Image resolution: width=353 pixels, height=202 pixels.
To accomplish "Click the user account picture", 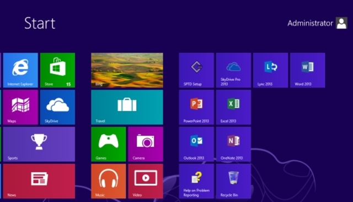I will 341,23.
